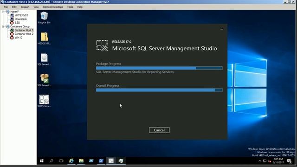The width and height of the screenshot is (297, 167).
Task: Click the Overall Progress bar
Action: [x=159, y=90]
